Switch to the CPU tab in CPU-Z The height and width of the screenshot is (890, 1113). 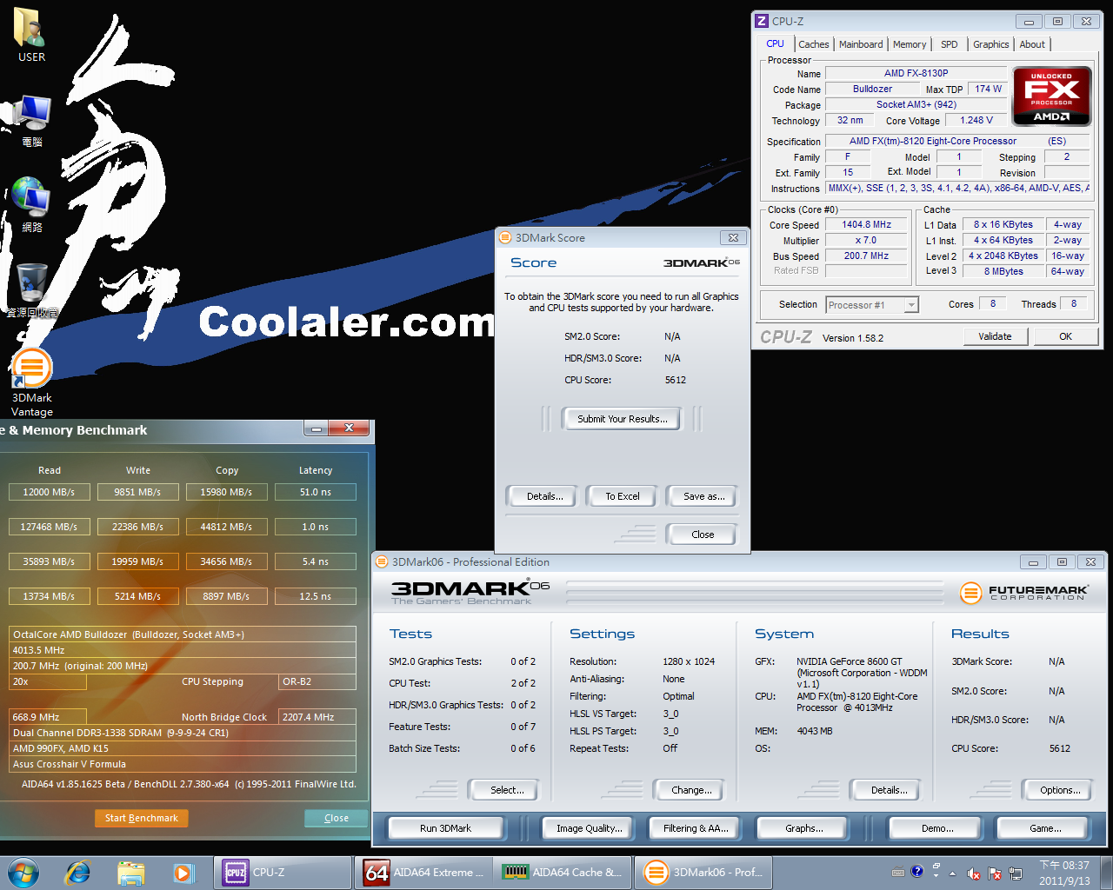coord(775,43)
